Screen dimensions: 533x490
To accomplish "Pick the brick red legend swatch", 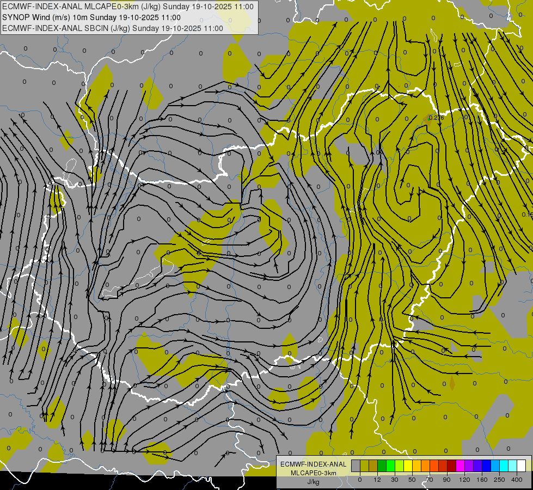I will [443, 465].
